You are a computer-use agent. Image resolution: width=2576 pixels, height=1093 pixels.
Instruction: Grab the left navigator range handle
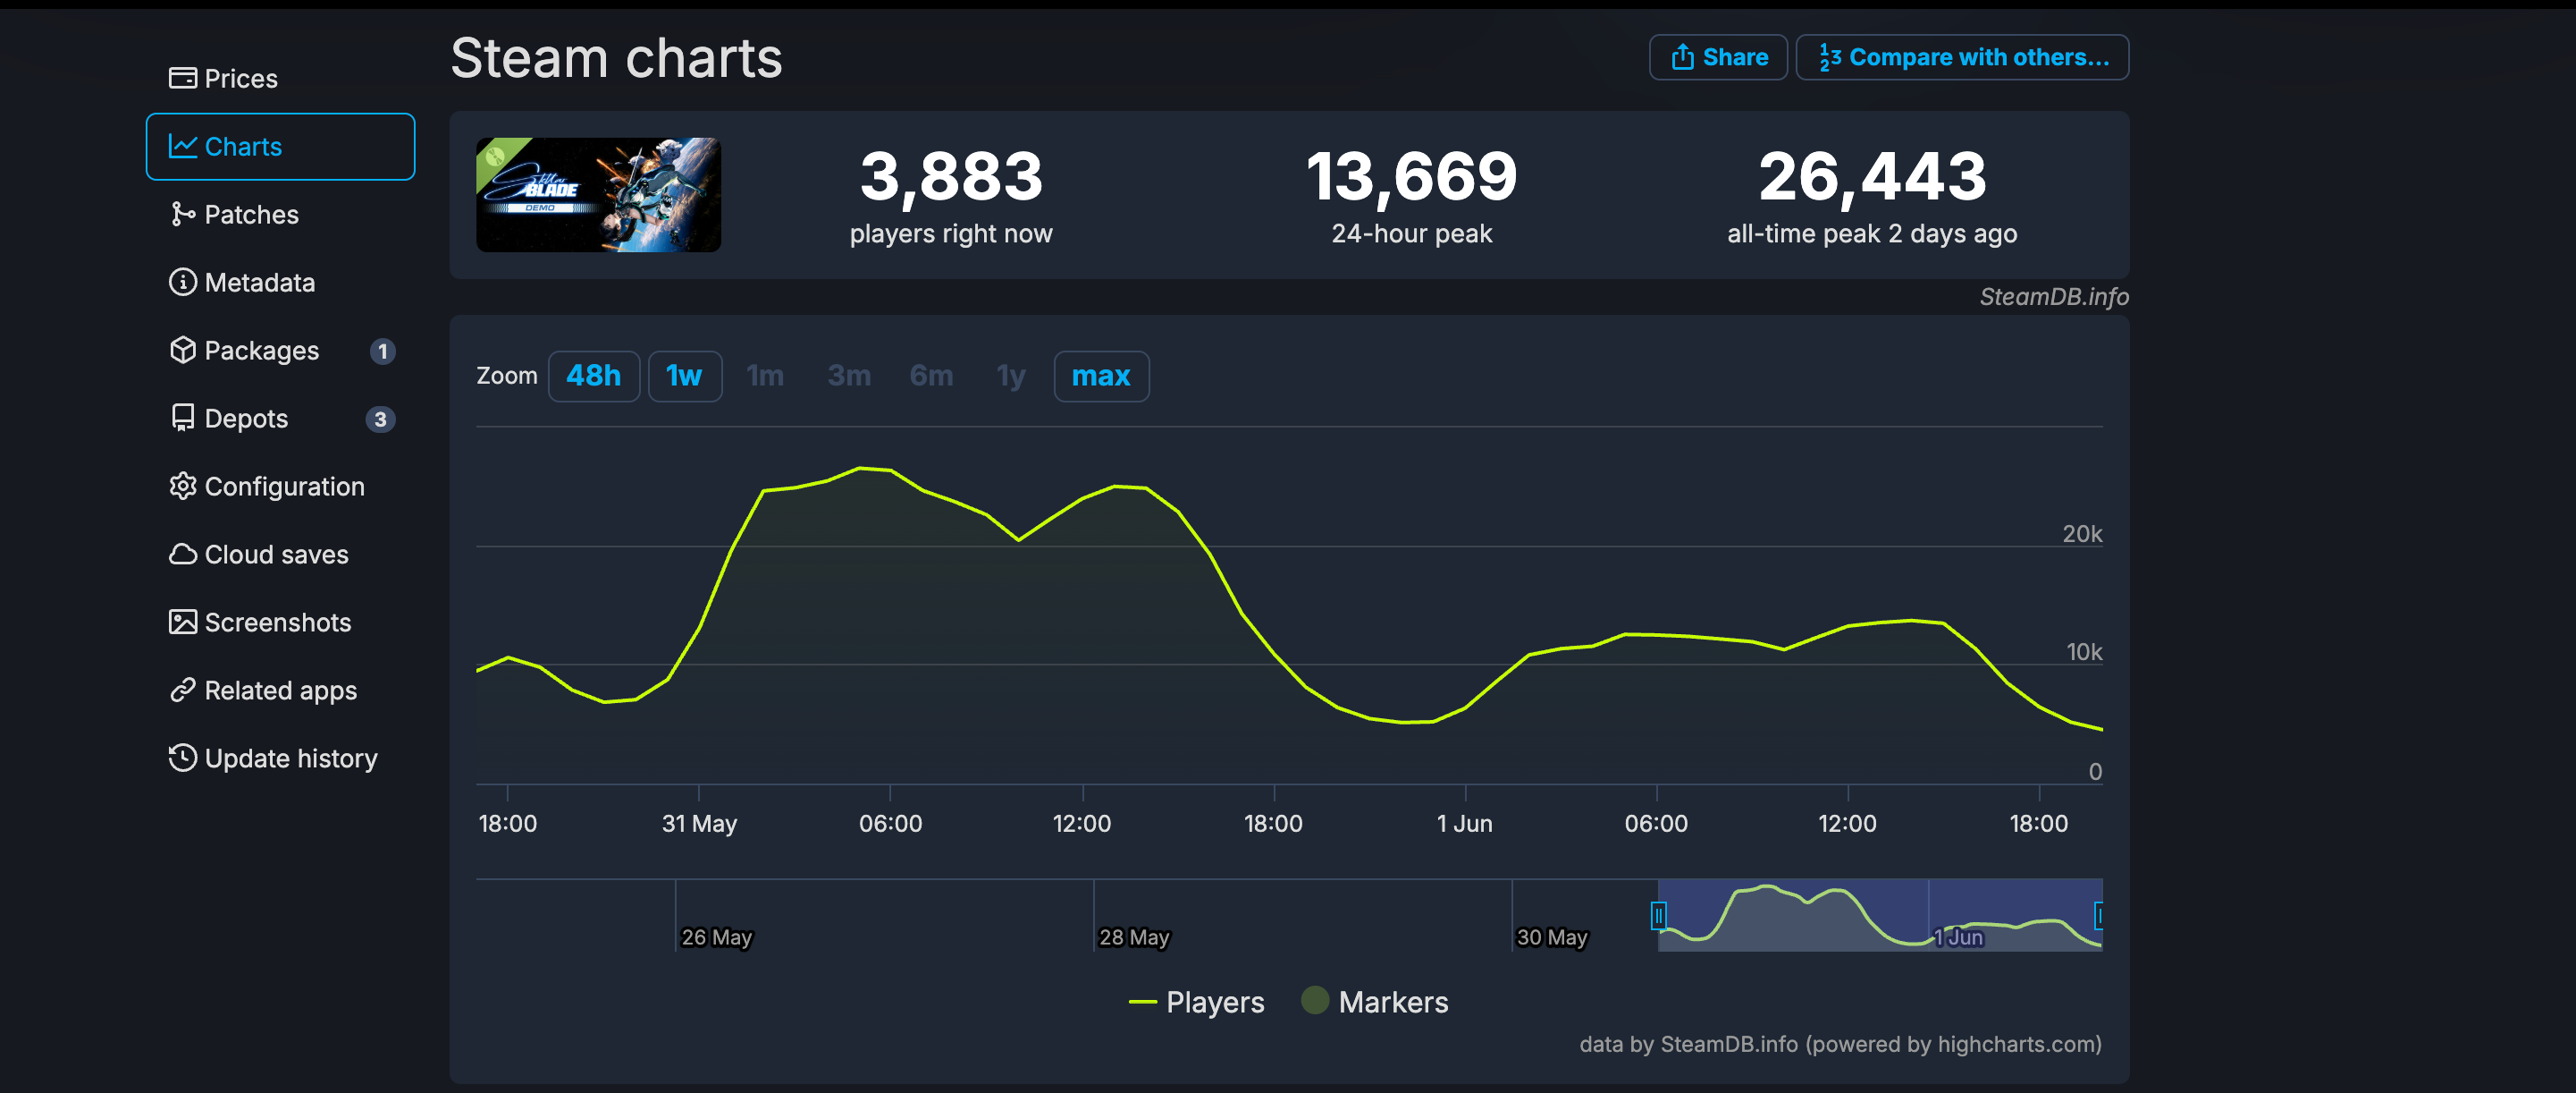1659,915
